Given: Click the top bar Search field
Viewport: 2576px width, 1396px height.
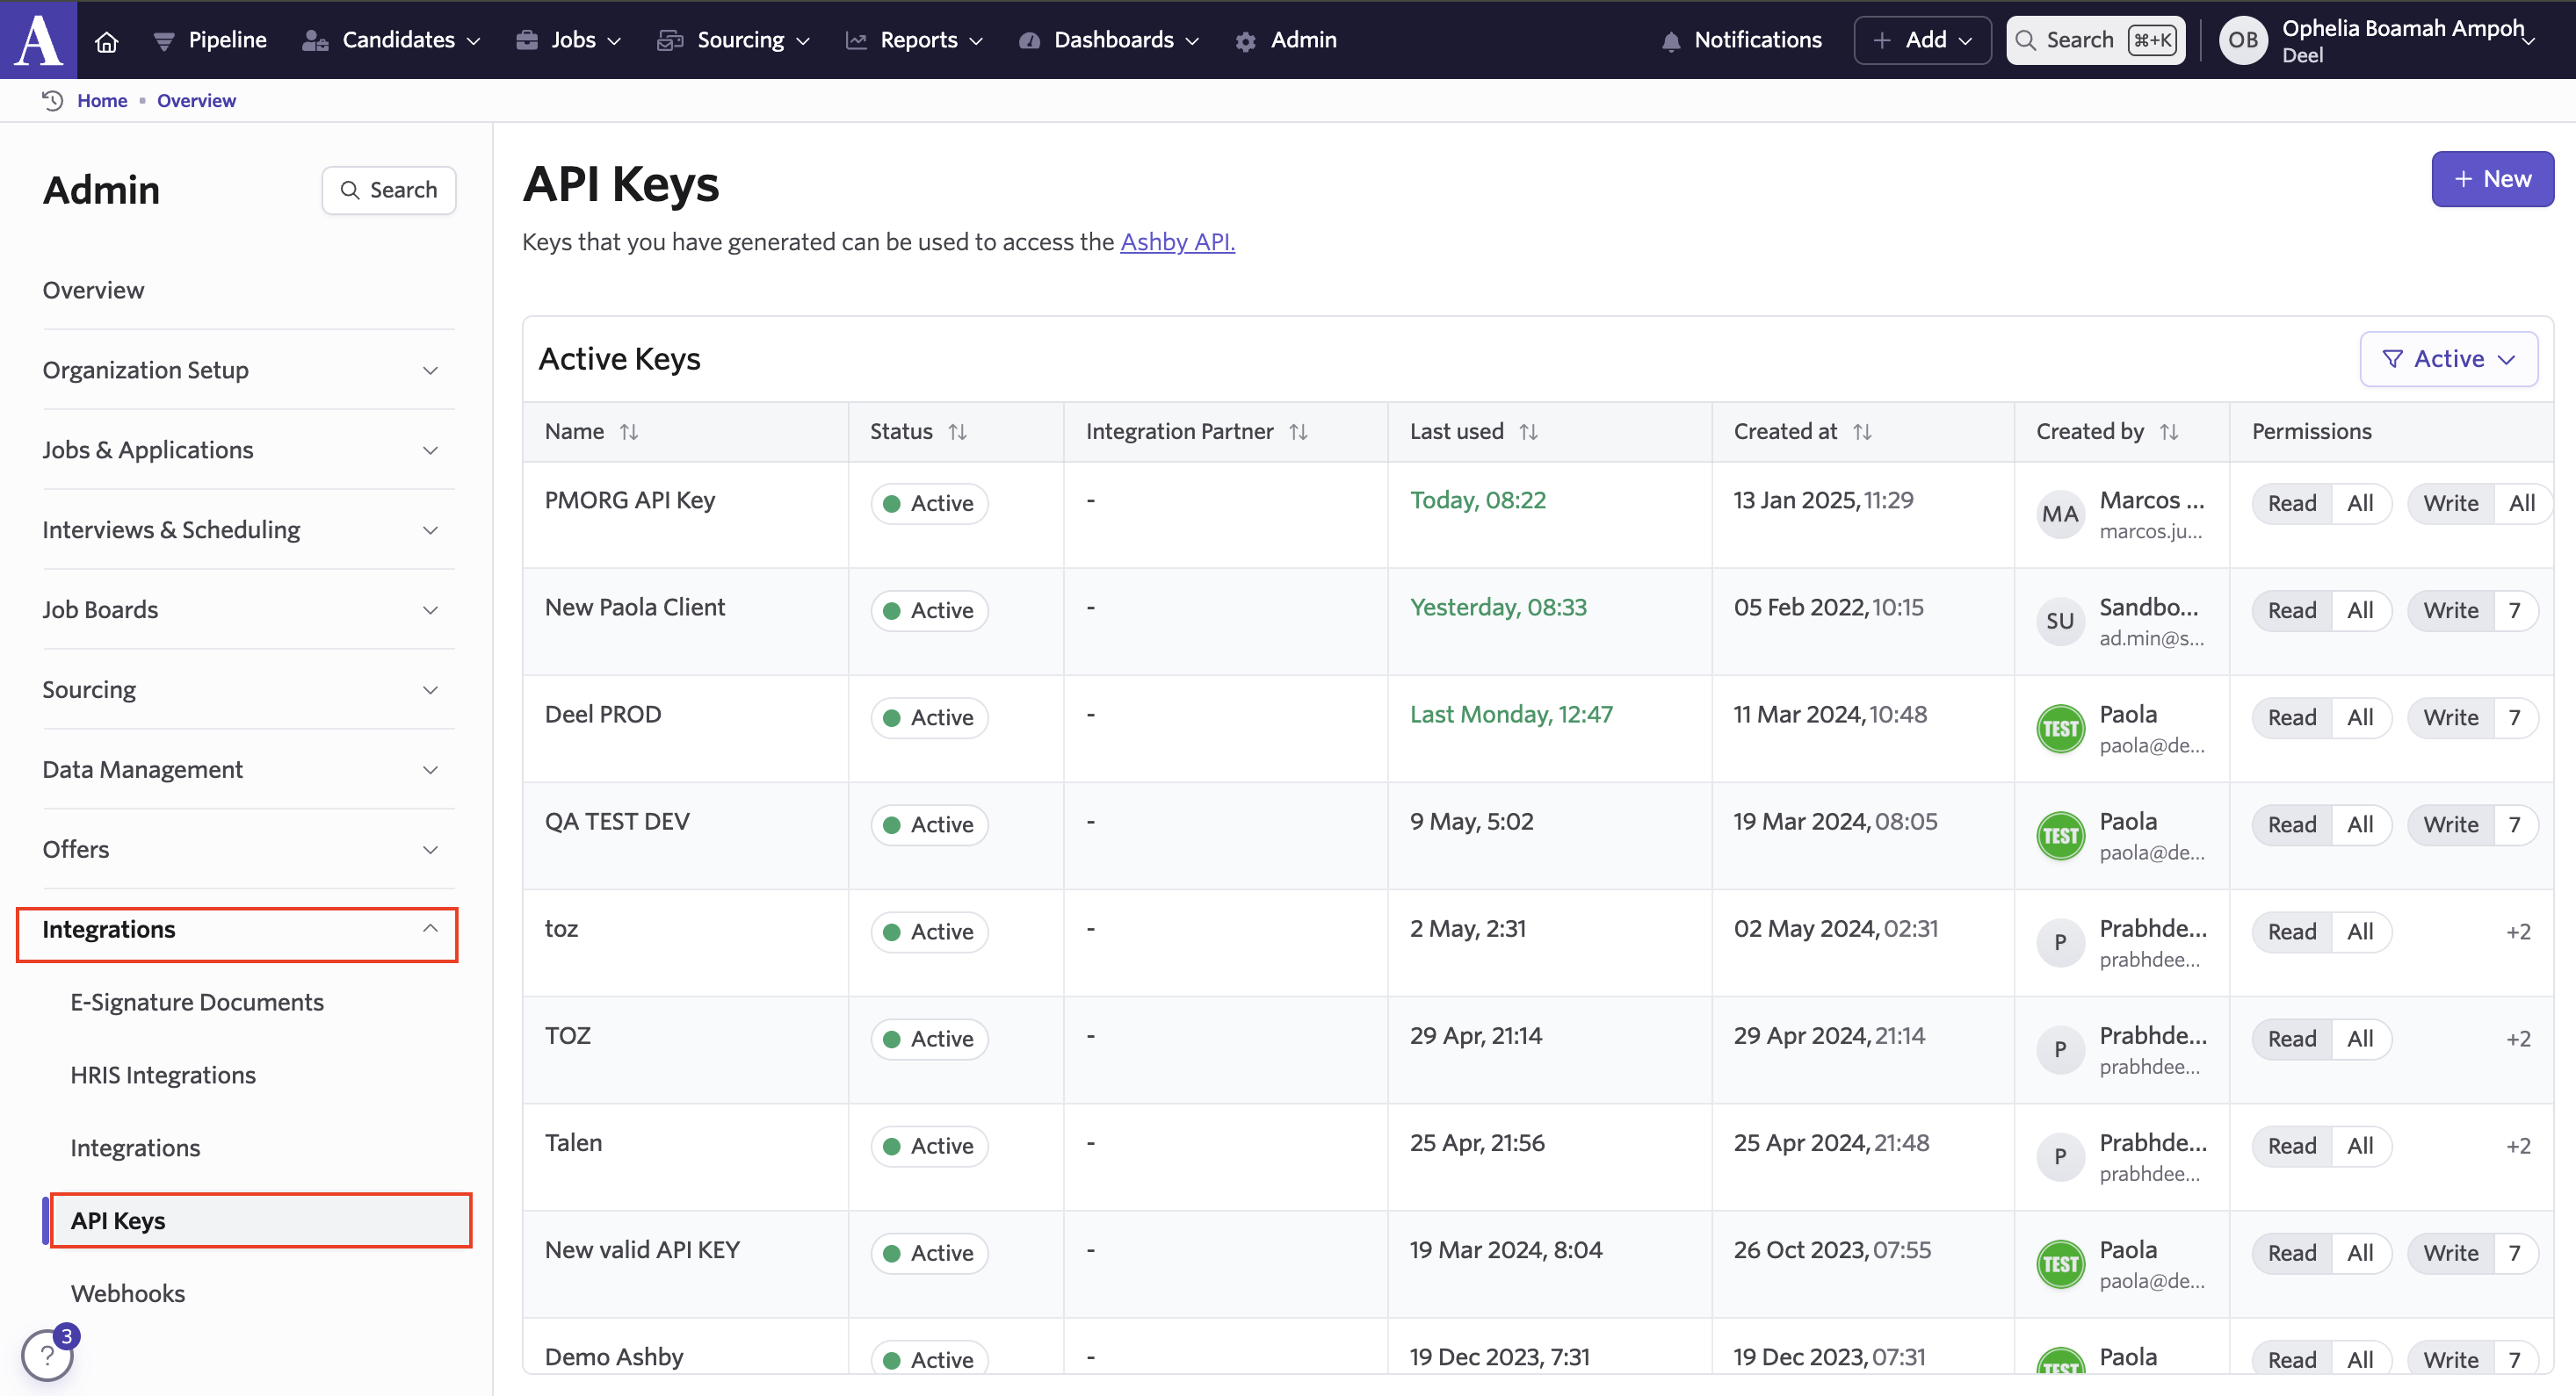Looking at the screenshot, I should [2095, 40].
